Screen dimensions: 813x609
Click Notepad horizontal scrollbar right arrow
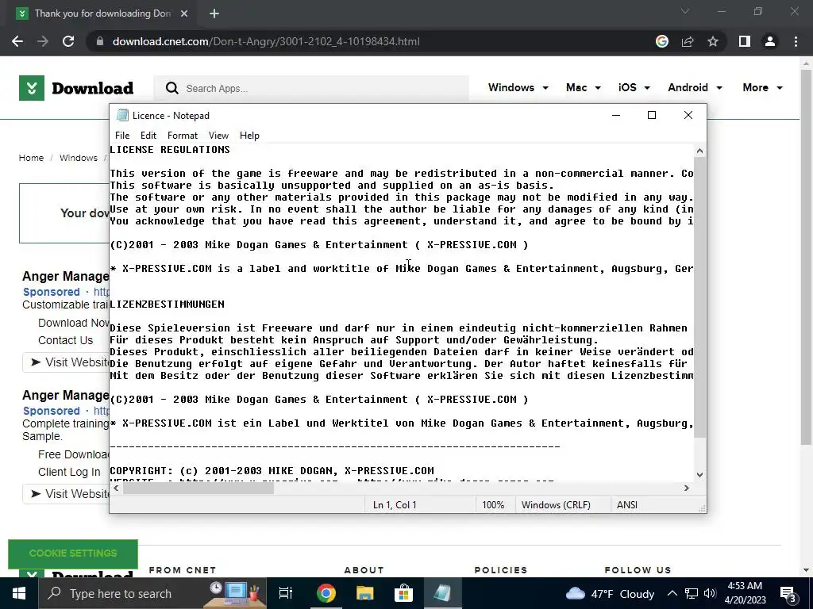tap(687, 488)
